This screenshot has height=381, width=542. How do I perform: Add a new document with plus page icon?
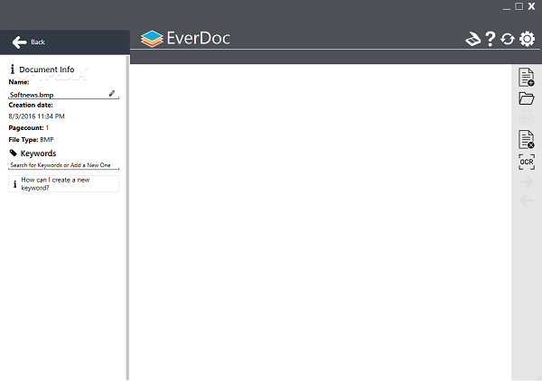pos(526,77)
